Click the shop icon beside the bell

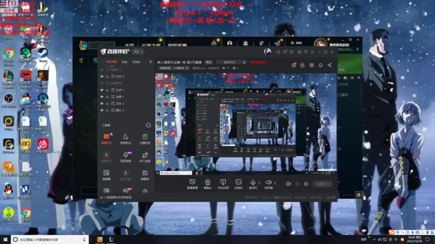tap(312, 65)
